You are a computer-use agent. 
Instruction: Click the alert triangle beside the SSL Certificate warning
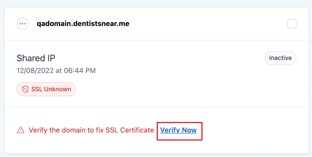(x=21, y=130)
